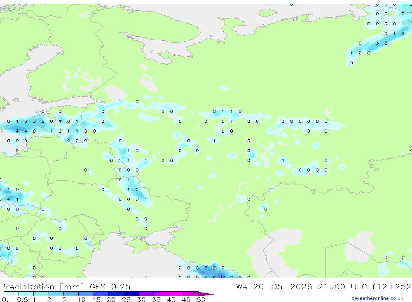The width and height of the screenshot is (412, 302).
Task: Click the 30–35 mm violet legend swatch
Action: coord(146,294)
